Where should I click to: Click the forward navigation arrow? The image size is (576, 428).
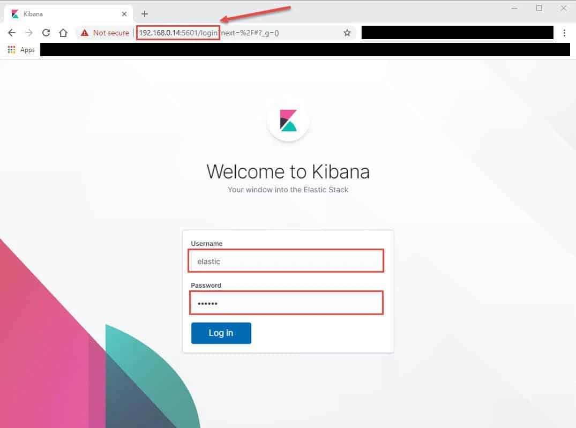click(x=29, y=33)
